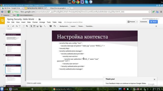
Task: Open the shape tool
Action: click(40, 26)
